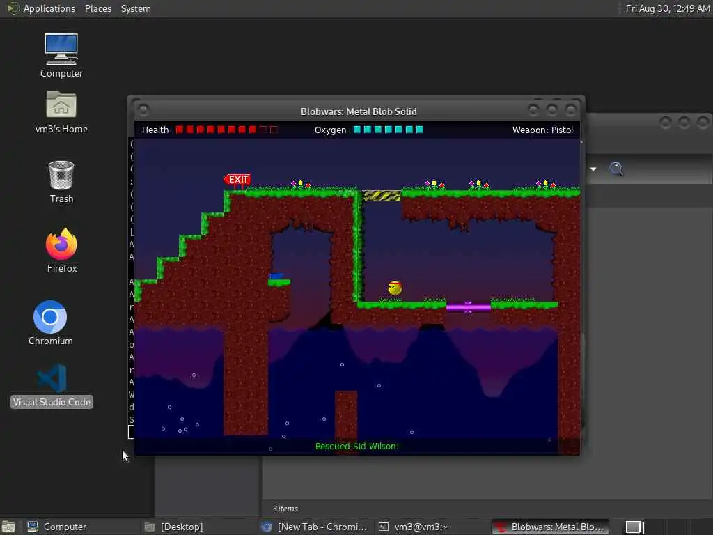The height and width of the screenshot is (535, 713).
Task: Launch Visual Studio Code desktop icon
Action: pyautogui.click(x=52, y=385)
